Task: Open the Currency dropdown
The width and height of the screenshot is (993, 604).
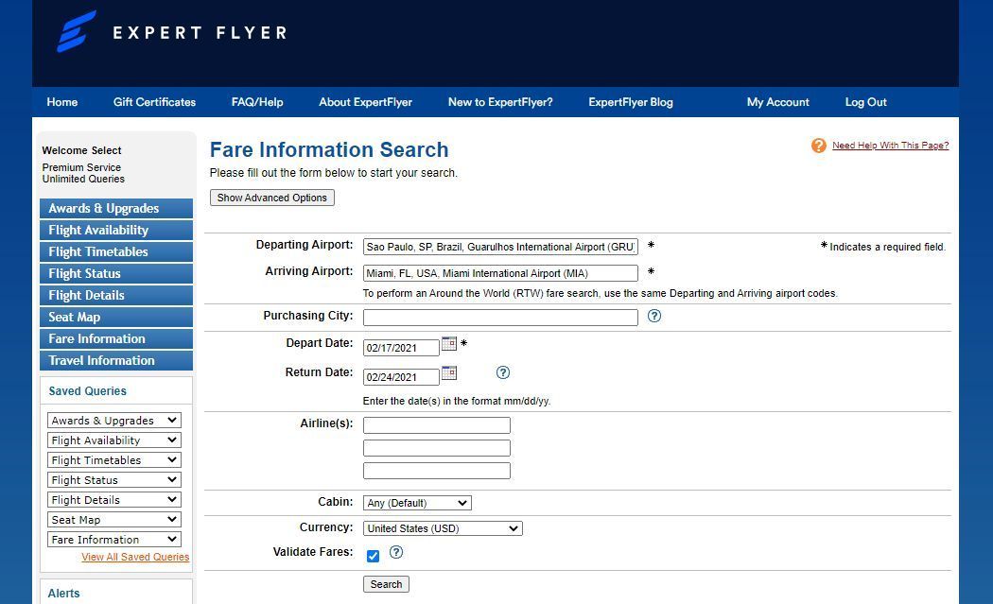Action: click(x=443, y=528)
